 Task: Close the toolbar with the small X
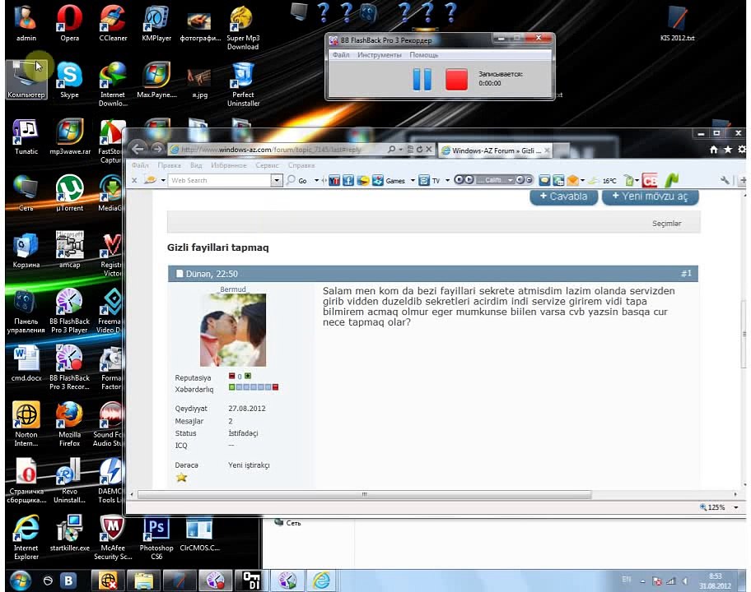click(x=134, y=180)
